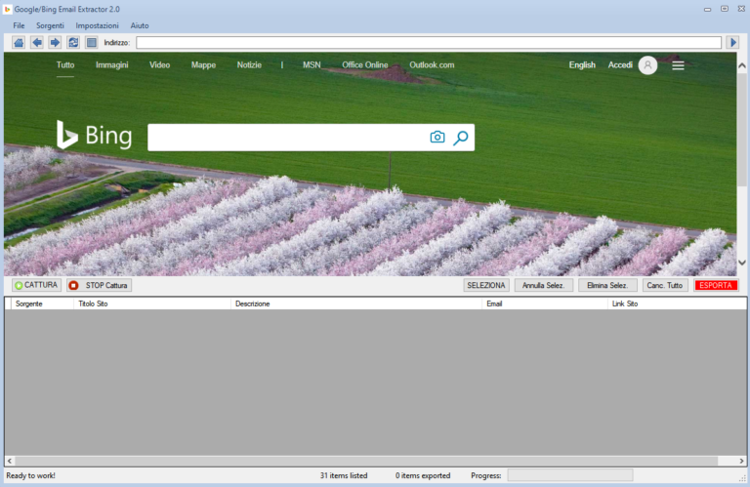
Task: Click the Home icon in browser toolbar
Action: coord(19,43)
